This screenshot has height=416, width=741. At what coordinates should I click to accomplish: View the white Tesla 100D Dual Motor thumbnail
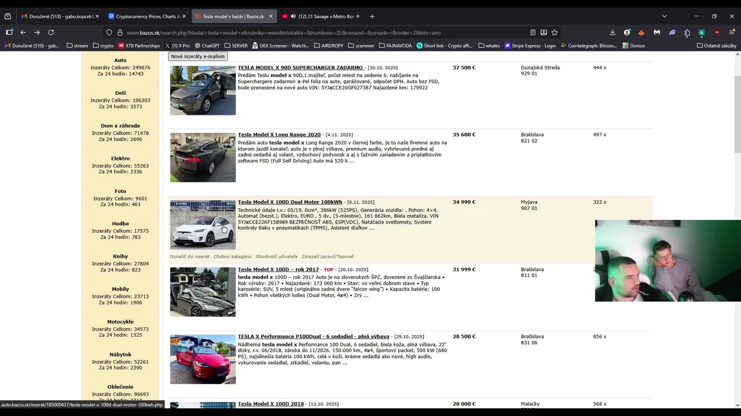pos(203,225)
